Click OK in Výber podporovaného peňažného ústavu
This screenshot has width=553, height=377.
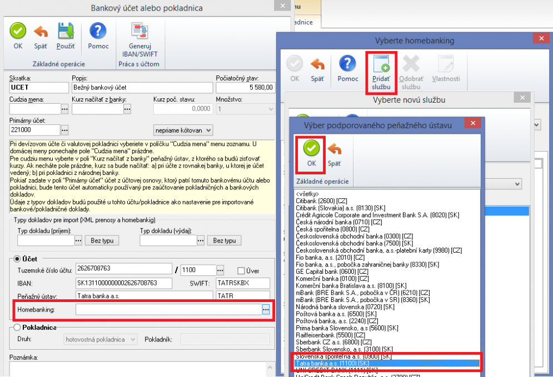click(x=311, y=154)
